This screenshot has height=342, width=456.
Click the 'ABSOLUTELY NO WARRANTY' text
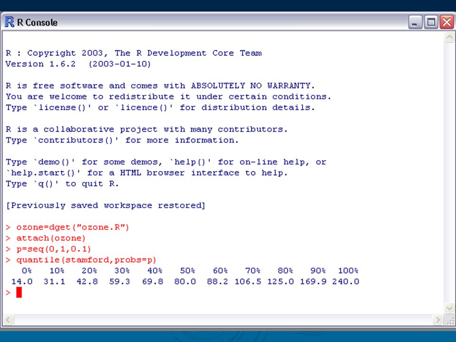coord(251,86)
